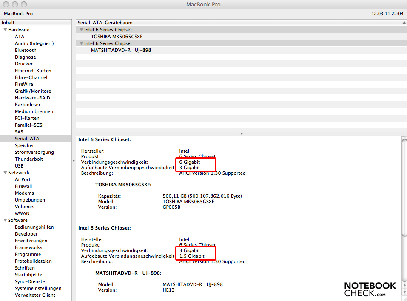Open the WWAN entry
Screen dimensions: 407x301
[x=22, y=213]
